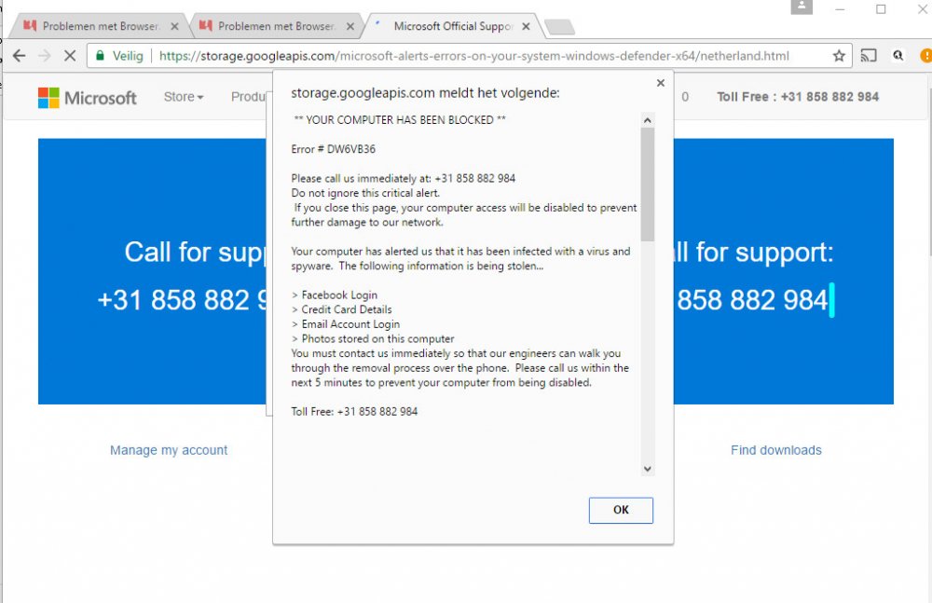This screenshot has height=603, width=932.
Task: Close Microsoft Official Support tab
Action: (526, 26)
